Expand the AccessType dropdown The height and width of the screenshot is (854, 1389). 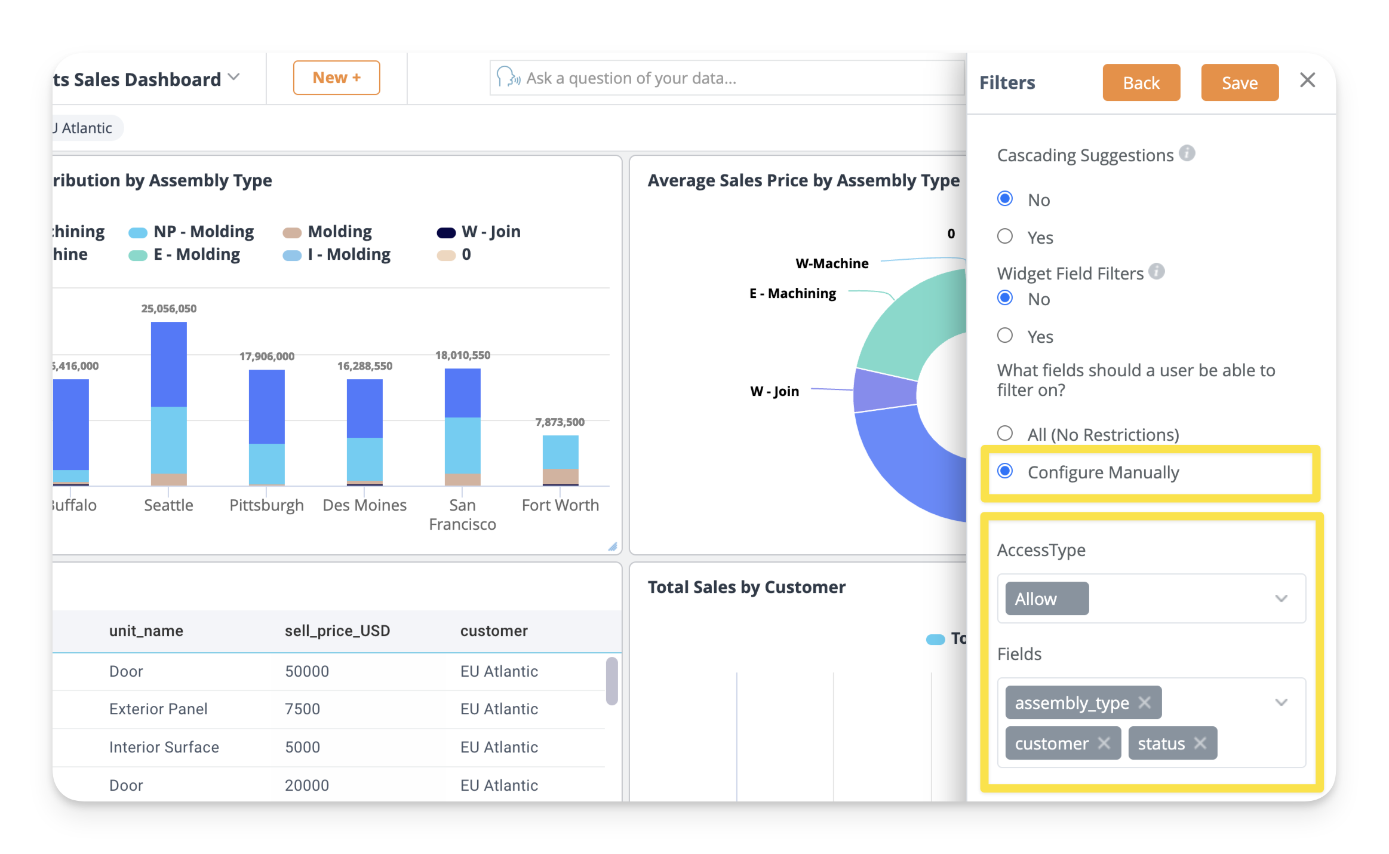click(x=1281, y=598)
